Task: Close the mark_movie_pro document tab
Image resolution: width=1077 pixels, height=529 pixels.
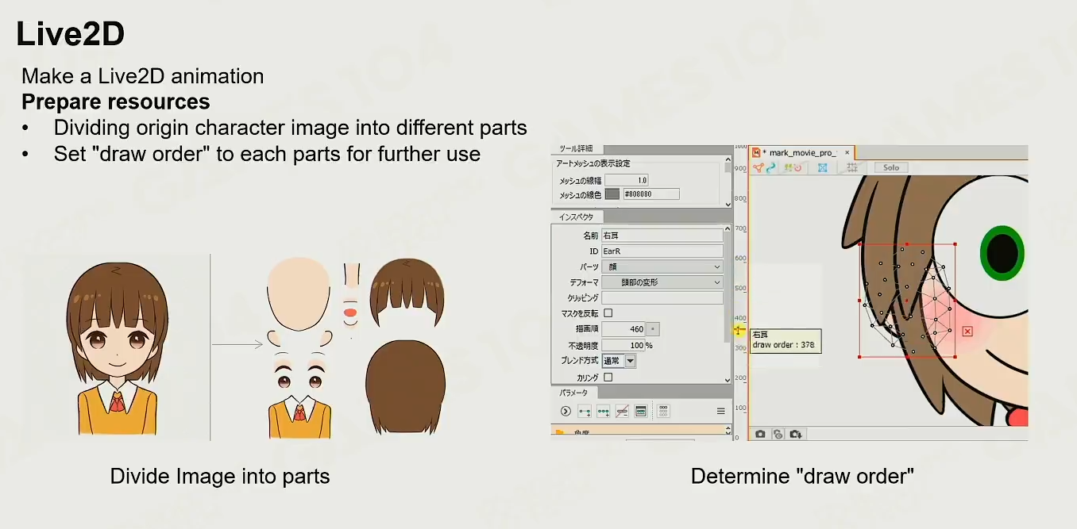Action: [847, 152]
